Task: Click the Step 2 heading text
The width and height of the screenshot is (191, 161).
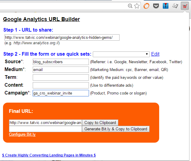Action: tap(47, 54)
